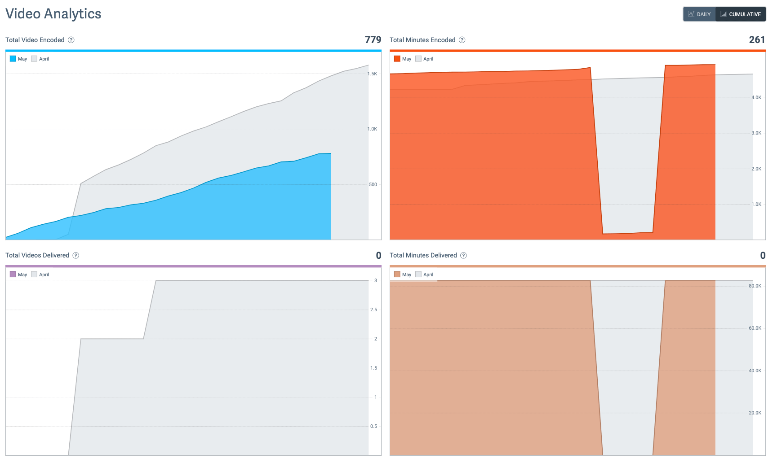Switch to the Daily tab

pos(699,14)
